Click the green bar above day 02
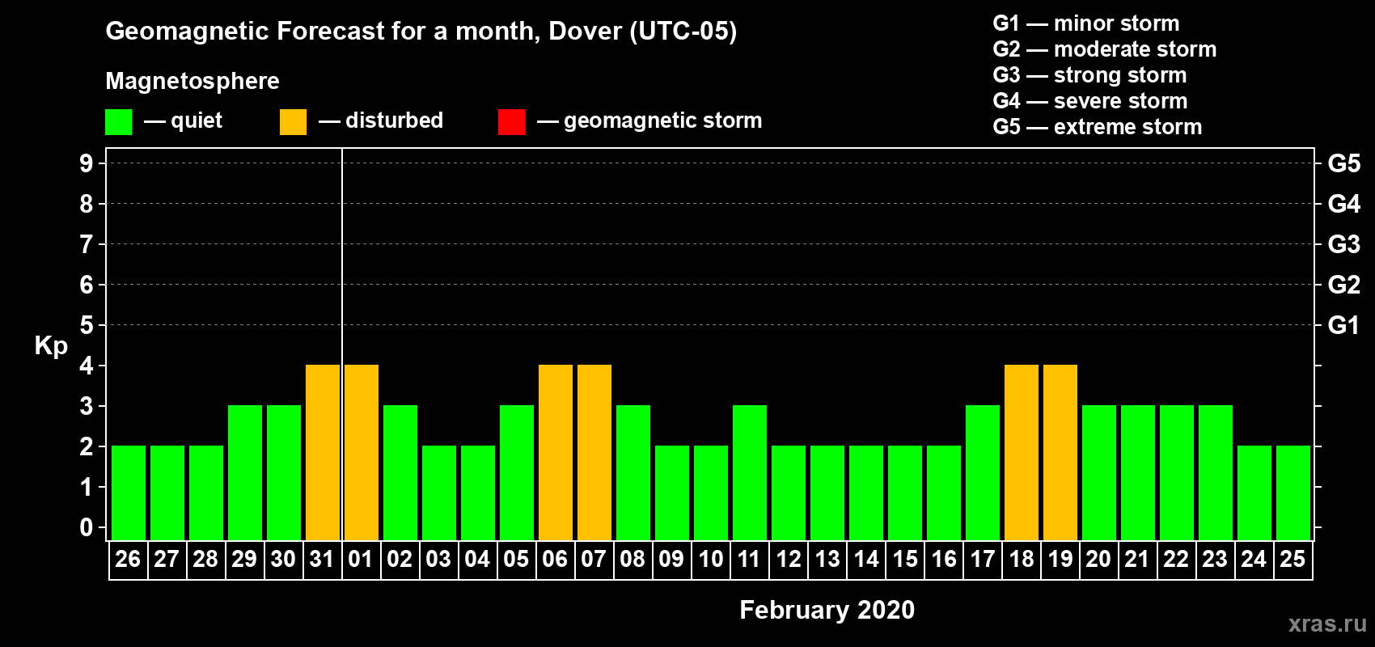This screenshot has width=1375, height=647. pyautogui.click(x=400, y=472)
